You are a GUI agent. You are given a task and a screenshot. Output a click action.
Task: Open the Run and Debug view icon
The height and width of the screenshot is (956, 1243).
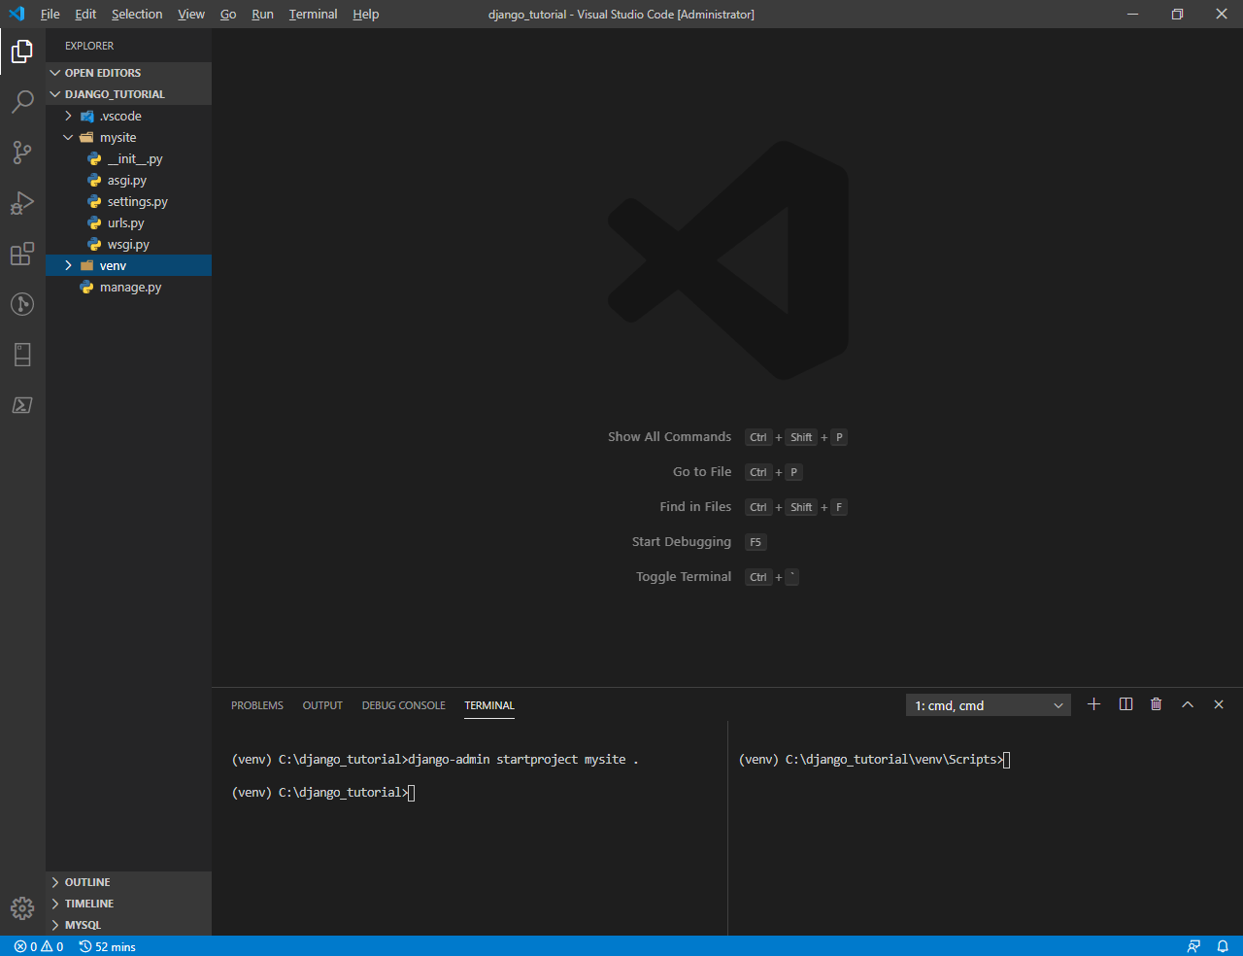[x=22, y=203]
